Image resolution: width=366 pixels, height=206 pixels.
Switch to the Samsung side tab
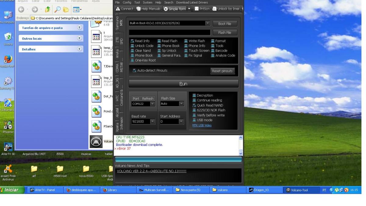117,23
